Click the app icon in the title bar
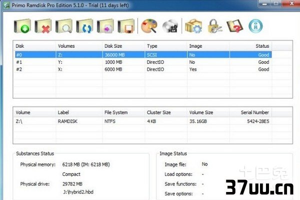Viewport: 300px width, 200px height. point(6,5)
